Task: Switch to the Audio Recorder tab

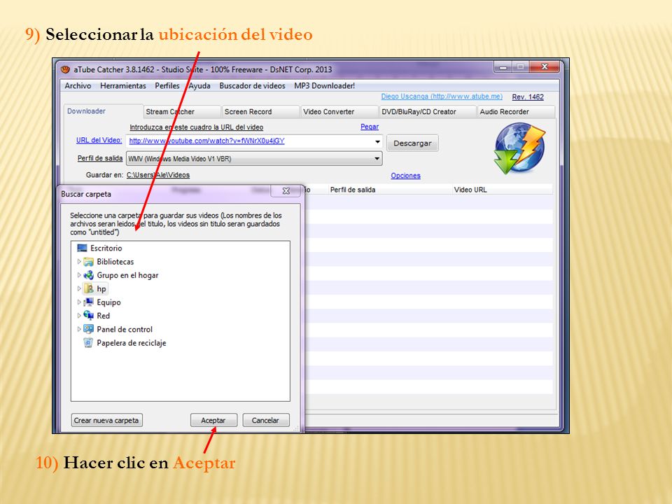Action: click(516, 112)
